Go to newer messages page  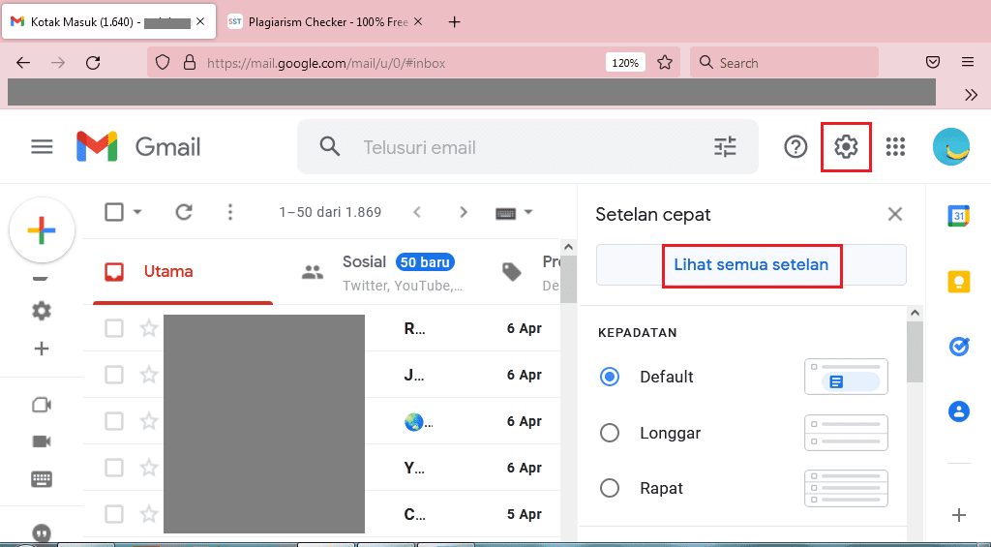tap(417, 212)
